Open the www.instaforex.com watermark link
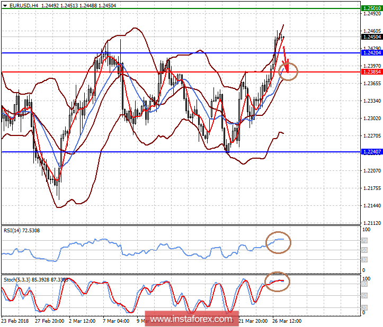Screen dimensions: 383x327 (192, 319)
